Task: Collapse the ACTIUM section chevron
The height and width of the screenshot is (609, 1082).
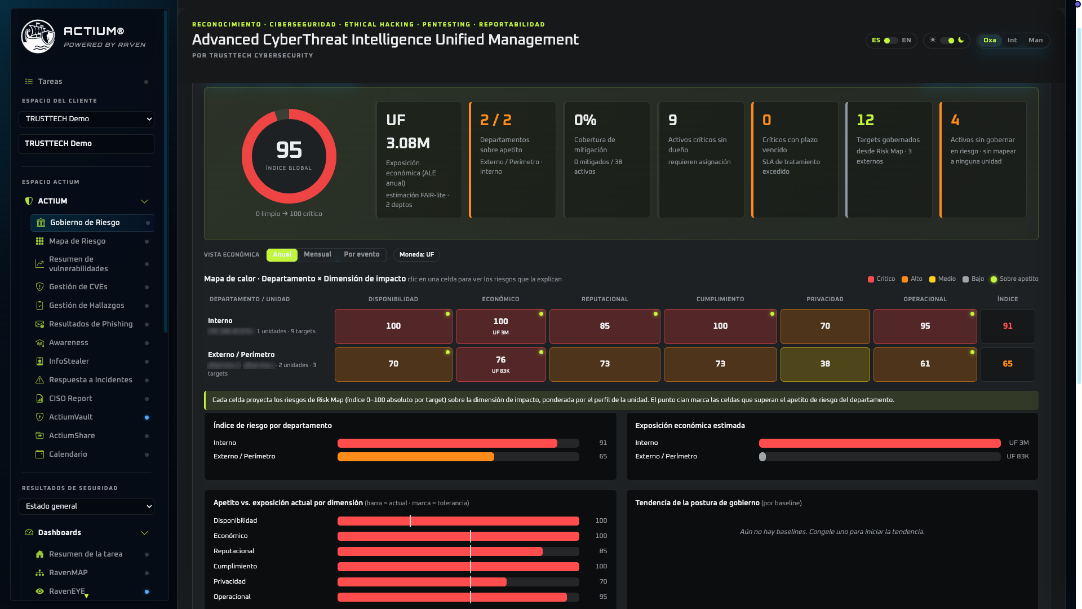Action: (x=144, y=201)
